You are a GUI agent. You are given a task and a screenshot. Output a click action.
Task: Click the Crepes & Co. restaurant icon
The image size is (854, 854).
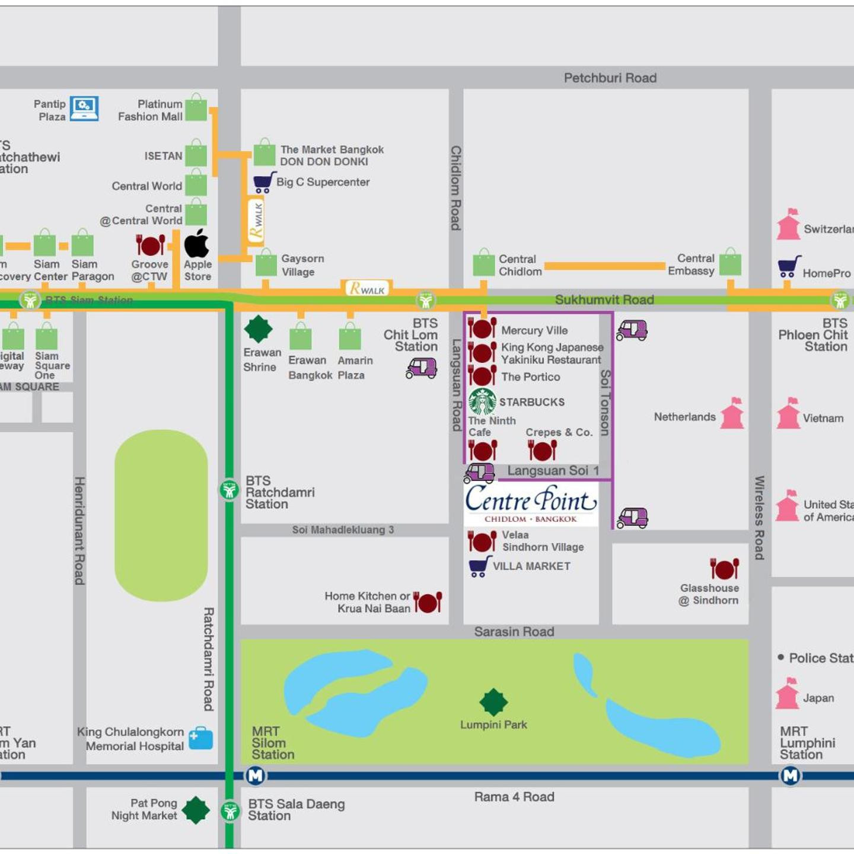pyautogui.click(x=542, y=451)
